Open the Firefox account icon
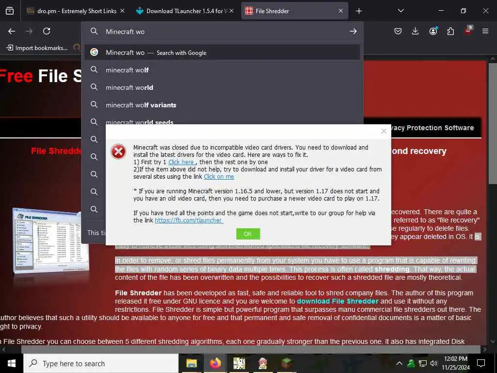 pyautogui.click(x=433, y=31)
